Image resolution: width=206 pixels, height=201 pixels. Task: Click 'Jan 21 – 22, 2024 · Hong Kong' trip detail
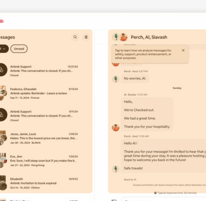click(x=27, y=165)
